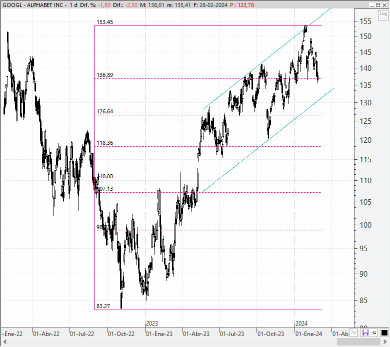Click the 2023 year marker
Screen dimensions: 390x347
point(152,324)
